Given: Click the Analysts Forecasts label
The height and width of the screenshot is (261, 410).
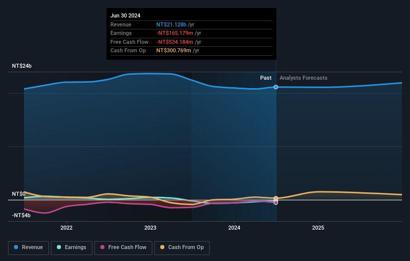Looking at the screenshot, I should point(303,78).
